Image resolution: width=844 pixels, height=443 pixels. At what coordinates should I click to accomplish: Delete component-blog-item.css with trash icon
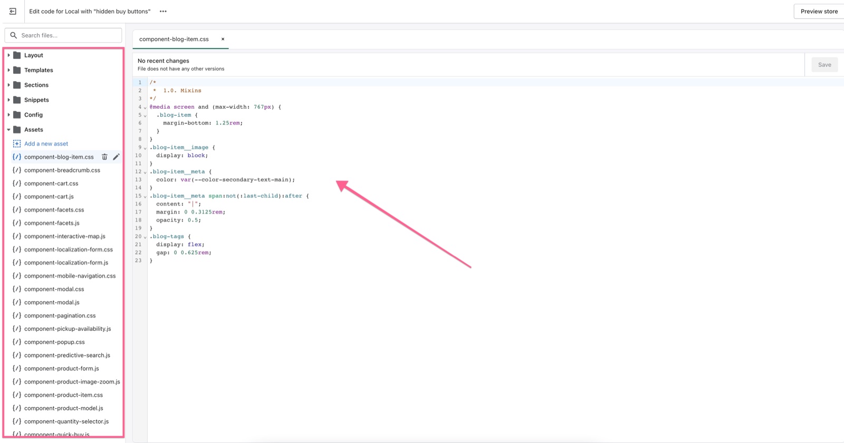104,157
